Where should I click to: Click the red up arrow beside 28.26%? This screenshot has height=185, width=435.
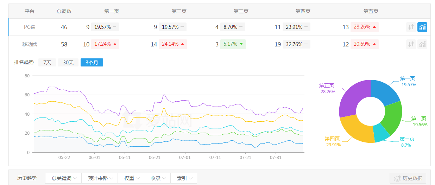(x=374, y=27)
